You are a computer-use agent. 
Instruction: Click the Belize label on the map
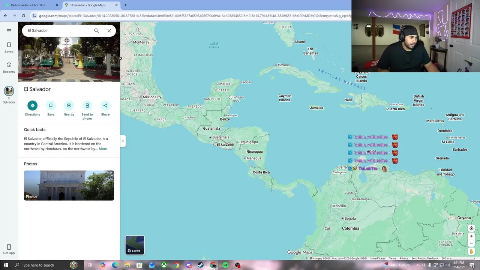pos(225,119)
